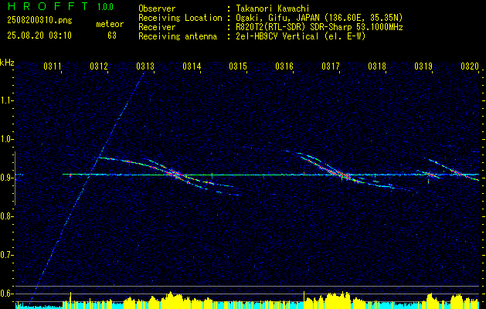Click the timestamp 25.08.20 03:10
Viewport: 486px width, 309px height.
click(39, 36)
